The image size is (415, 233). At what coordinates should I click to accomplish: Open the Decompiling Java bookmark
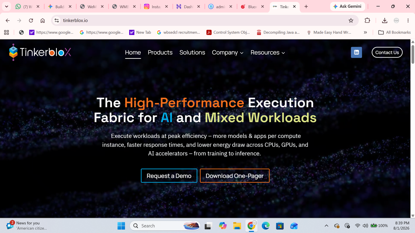(x=278, y=32)
